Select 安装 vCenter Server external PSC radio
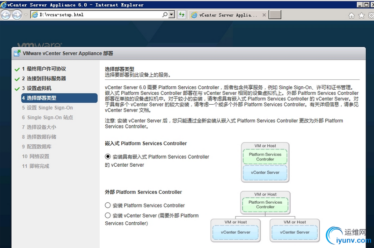 108,215
